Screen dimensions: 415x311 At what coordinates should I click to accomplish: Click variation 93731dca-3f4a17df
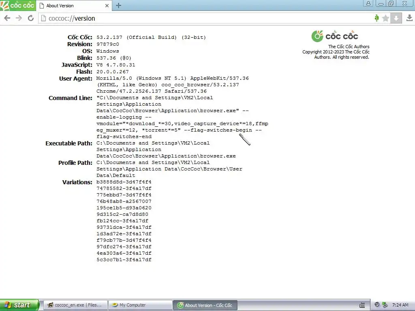(124, 227)
